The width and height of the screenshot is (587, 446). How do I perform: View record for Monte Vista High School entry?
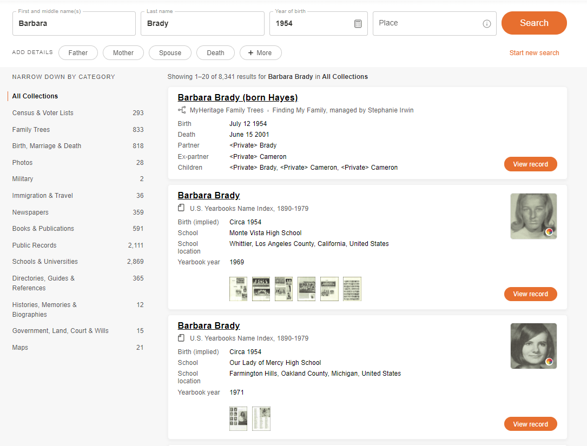click(531, 294)
